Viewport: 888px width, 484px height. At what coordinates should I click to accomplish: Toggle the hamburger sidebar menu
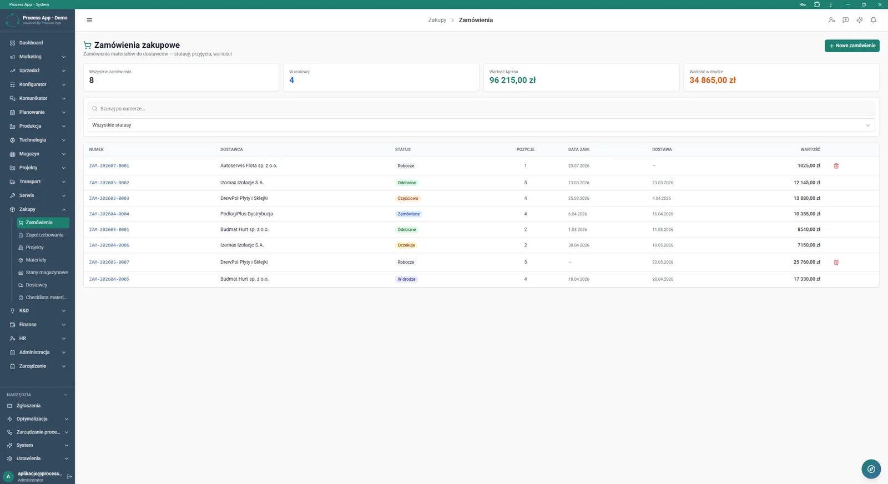89,20
